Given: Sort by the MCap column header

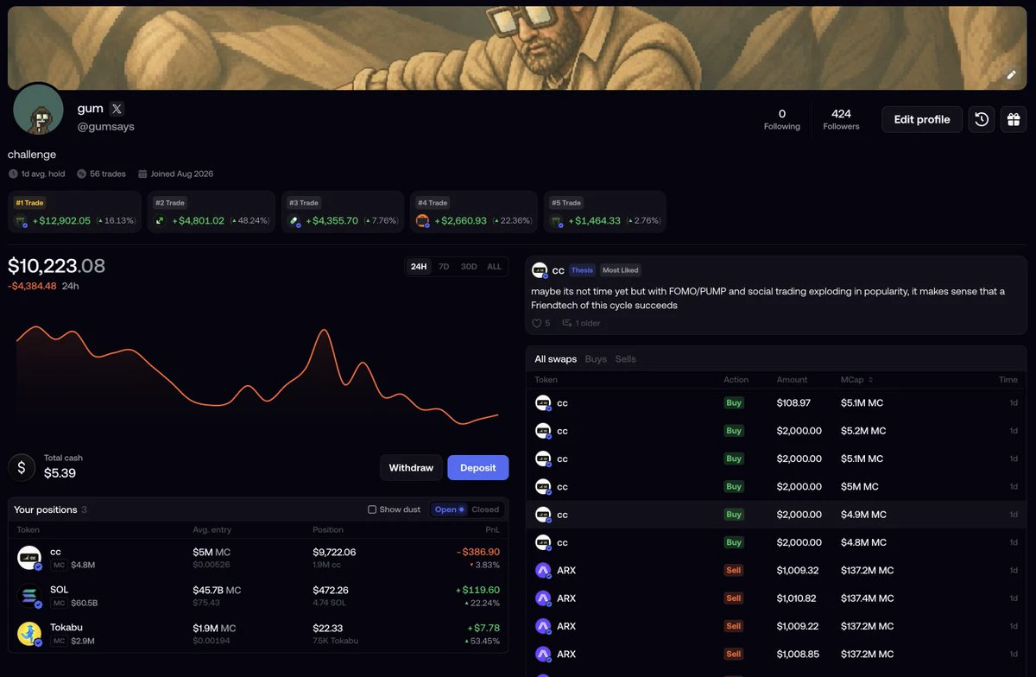Looking at the screenshot, I should pyautogui.click(x=856, y=380).
